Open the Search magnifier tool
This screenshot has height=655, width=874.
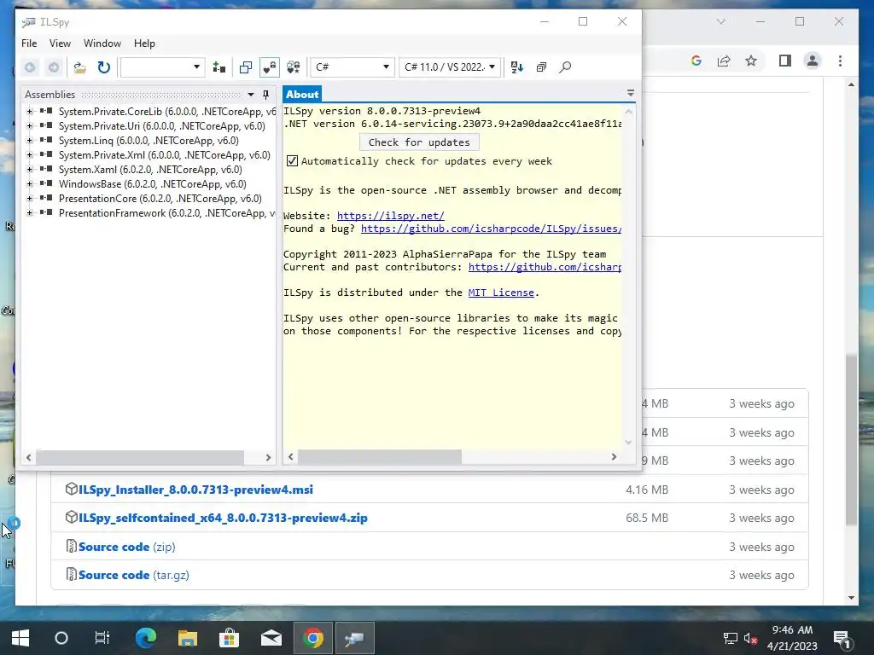pyautogui.click(x=565, y=67)
